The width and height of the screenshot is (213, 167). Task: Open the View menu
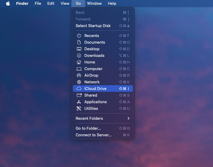(x=65, y=3)
